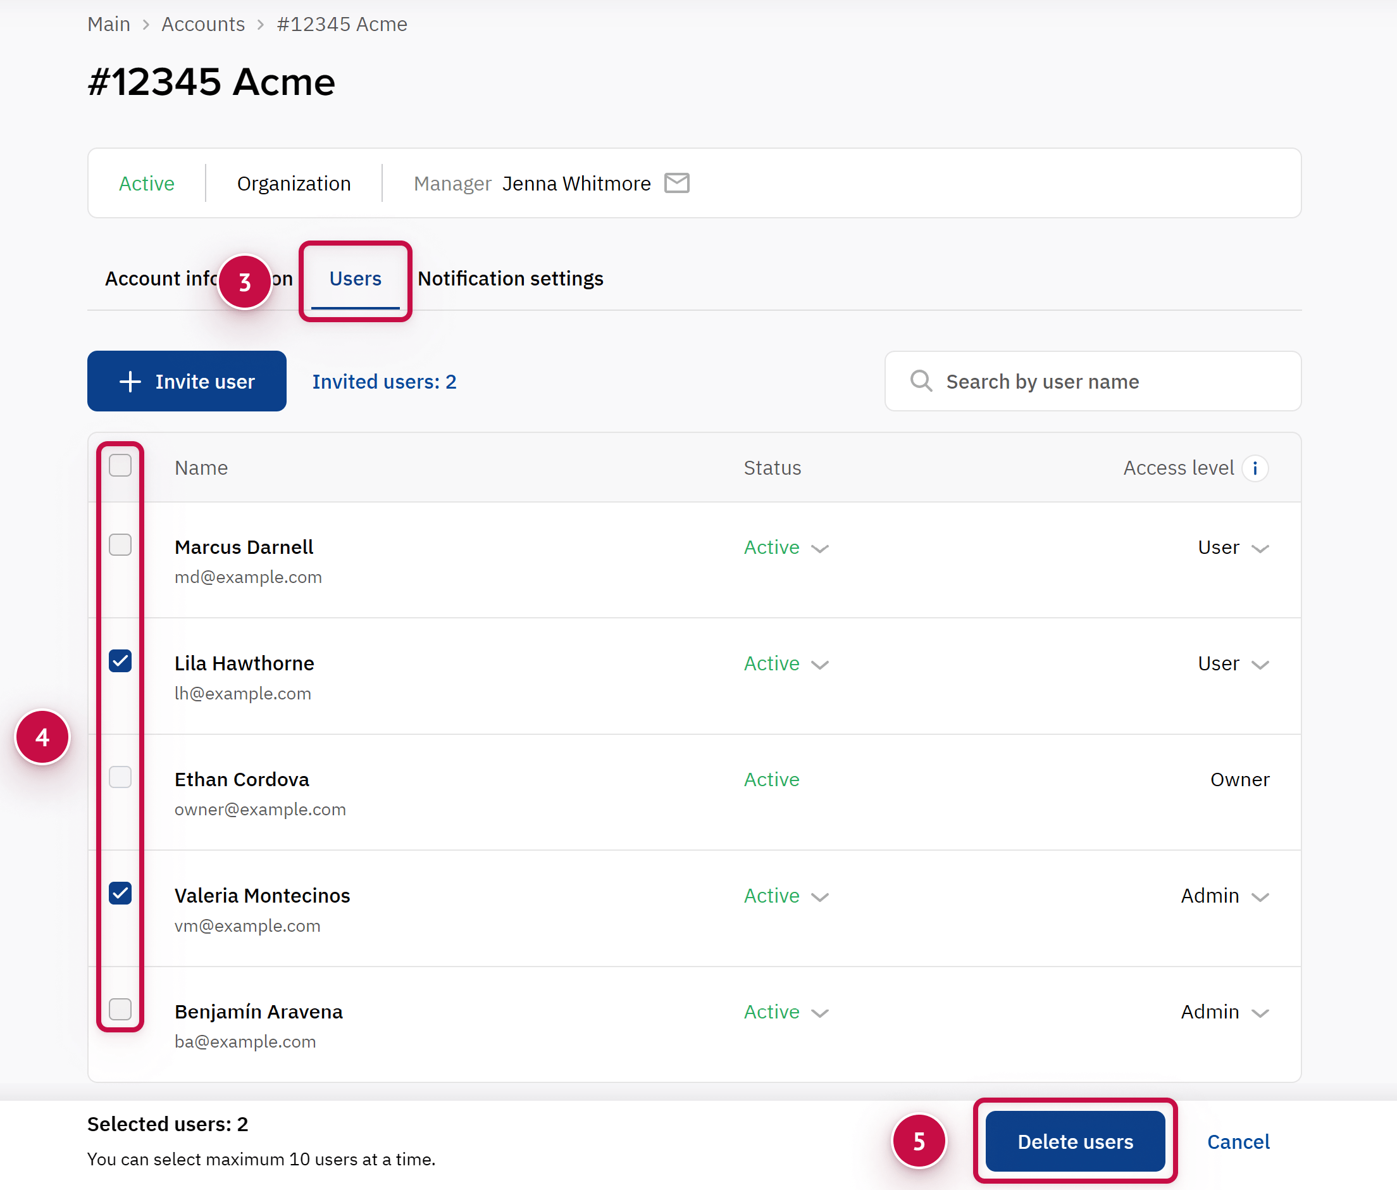The height and width of the screenshot is (1190, 1397).
Task: Click the plus icon on Invite user
Action: [130, 382]
